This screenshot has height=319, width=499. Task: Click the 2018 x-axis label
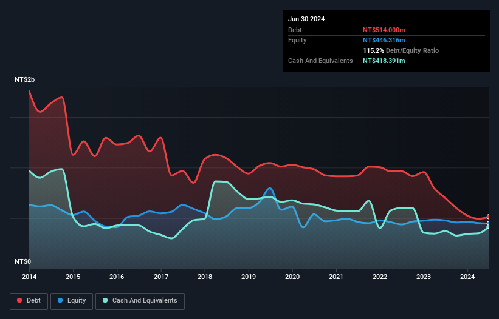(x=205, y=277)
